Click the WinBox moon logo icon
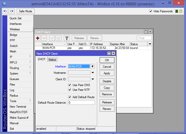Image resolution: width=186 pixels, height=134 pixels. (x=4, y=4)
